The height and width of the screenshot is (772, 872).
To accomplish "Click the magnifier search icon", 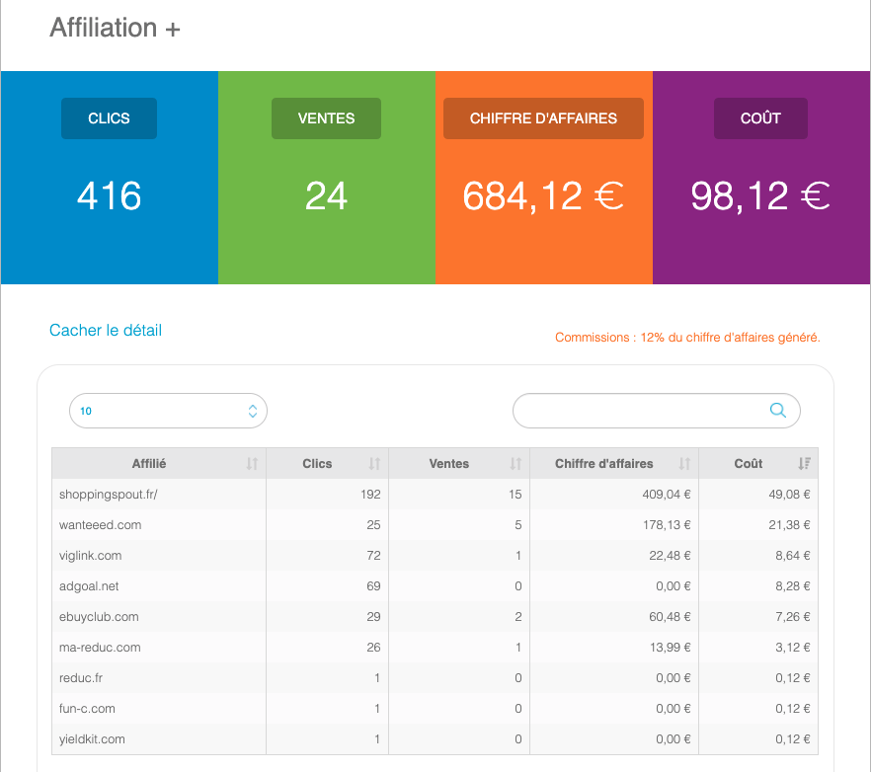I will (x=777, y=411).
